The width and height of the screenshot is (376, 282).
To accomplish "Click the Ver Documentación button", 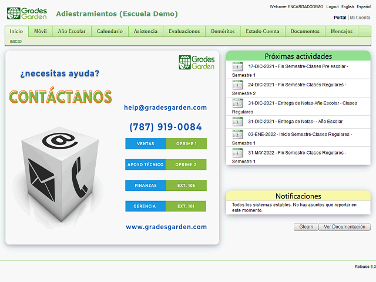I will click(x=344, y=227).
